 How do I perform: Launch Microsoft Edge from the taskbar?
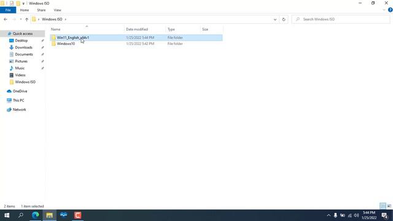click(36, 215)
